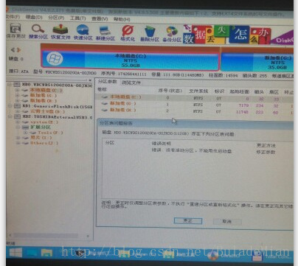Select Others(J:) in the disk tree
The width and height of the screenshot is (298, 266).
tap(44, 143)
